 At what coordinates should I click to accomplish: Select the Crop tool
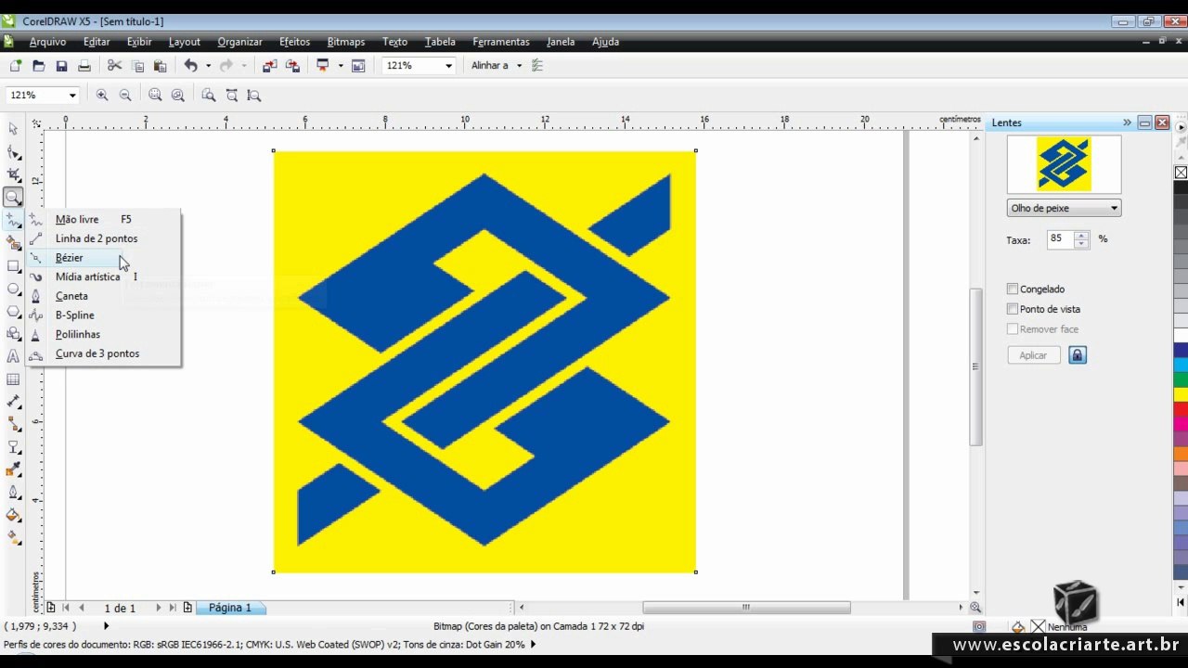[13, 174]
